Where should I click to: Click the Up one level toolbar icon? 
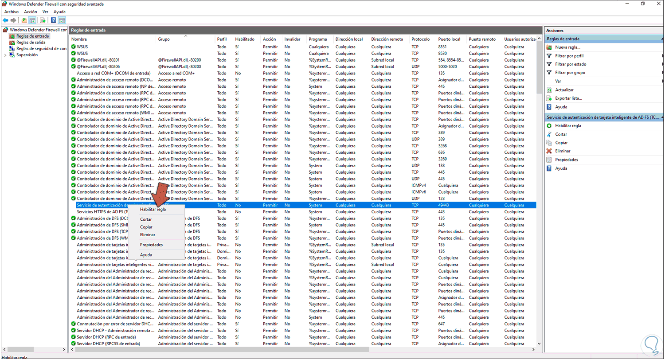click(24, 20)
